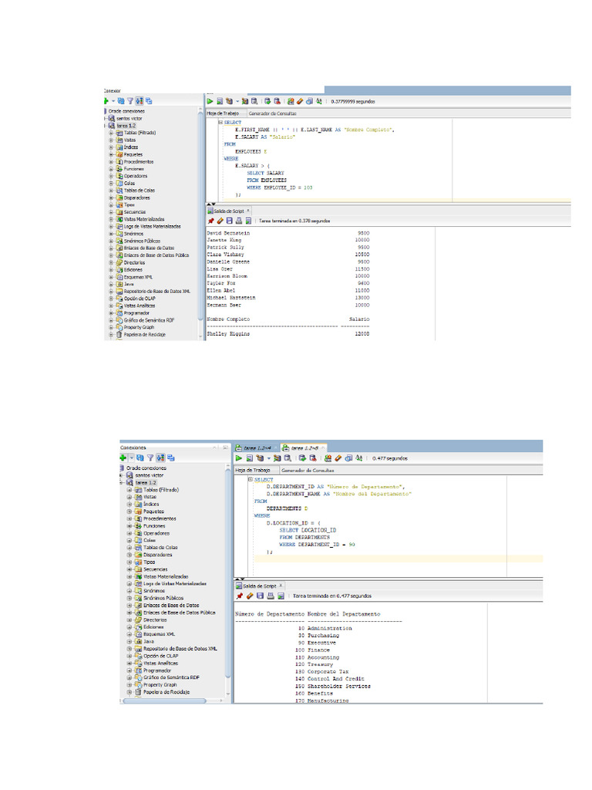Run the DEPARTMENTS query with the green play icon
Viewport: 592px width, 790px height.
tap(239, 457)
